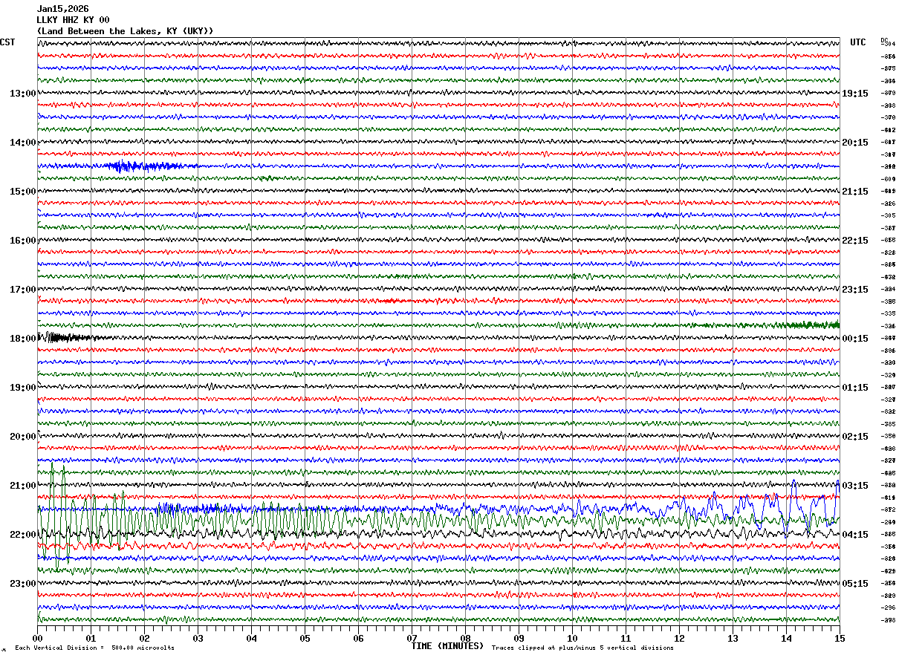Click the 23:00 CST row label
Screen dimensions: 899x658
[22, 584]
